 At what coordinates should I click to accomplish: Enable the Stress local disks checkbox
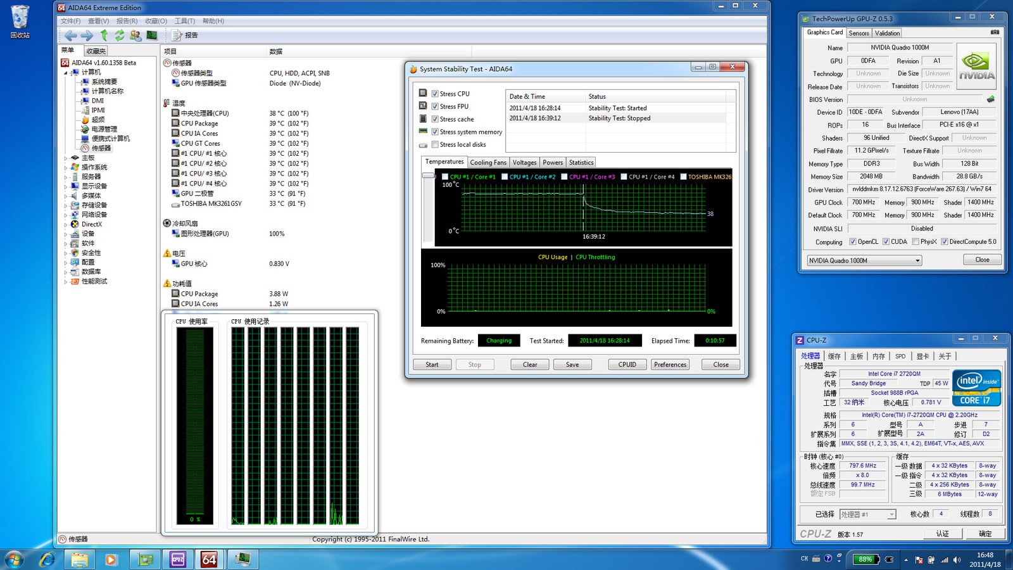[435, 144]
